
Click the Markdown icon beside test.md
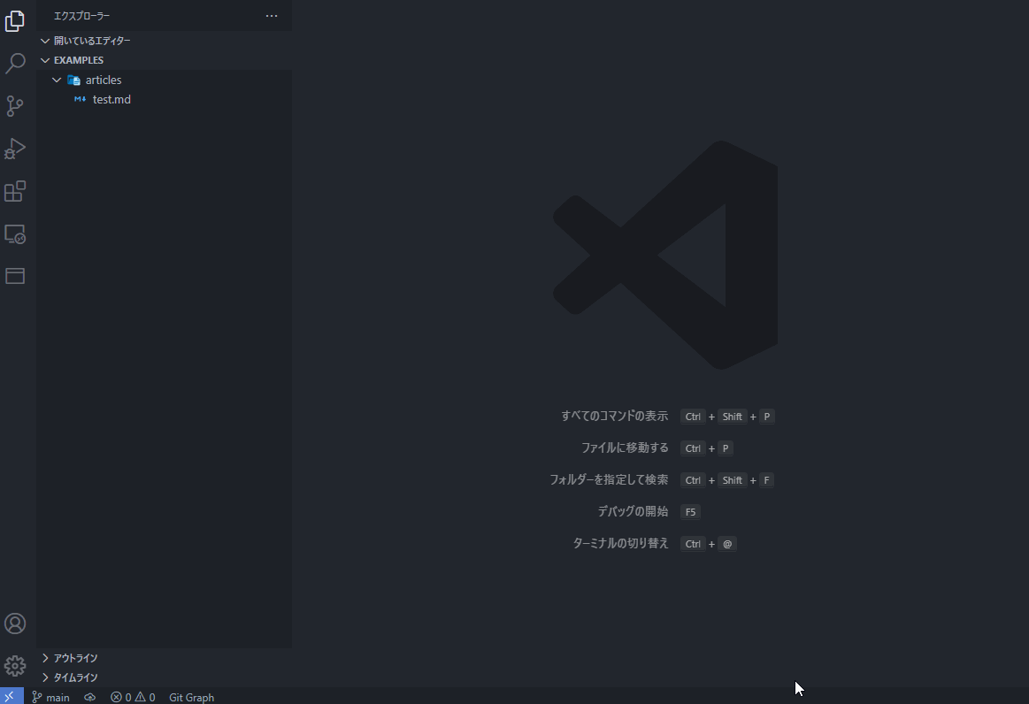80,99
